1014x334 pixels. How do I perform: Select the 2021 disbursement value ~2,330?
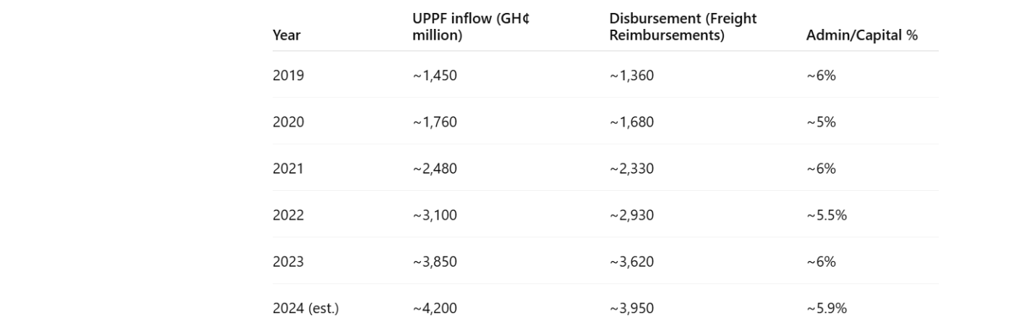pos(631,168)
